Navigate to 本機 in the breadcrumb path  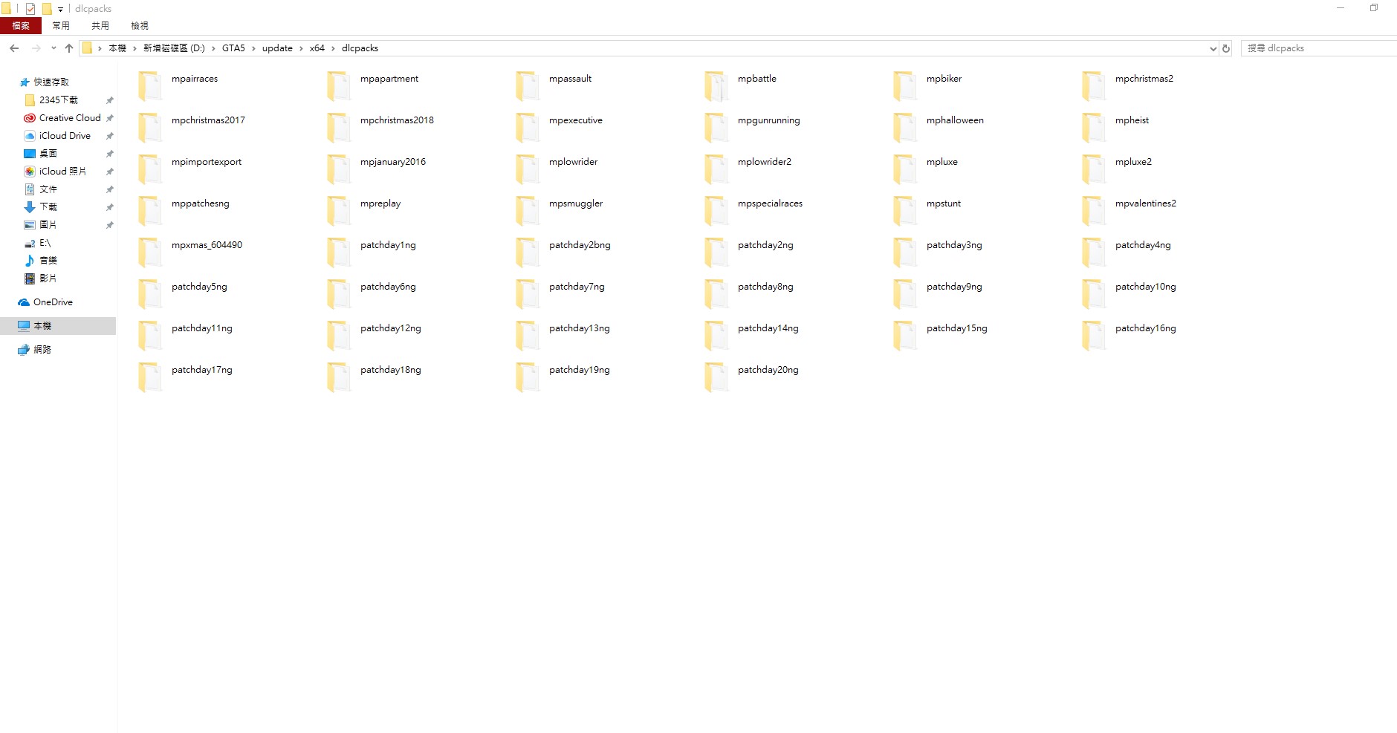117,48
